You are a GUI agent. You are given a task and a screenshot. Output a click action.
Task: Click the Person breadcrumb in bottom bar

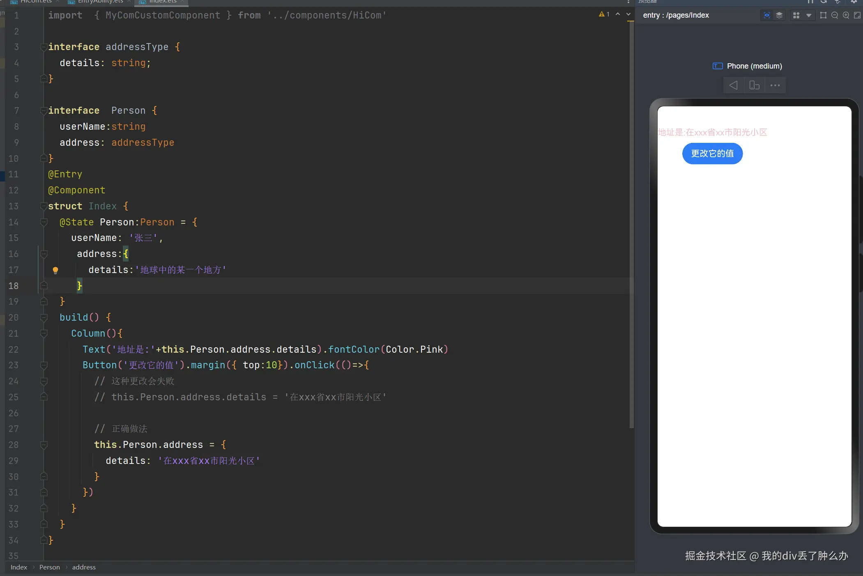(x=49, y=567)
